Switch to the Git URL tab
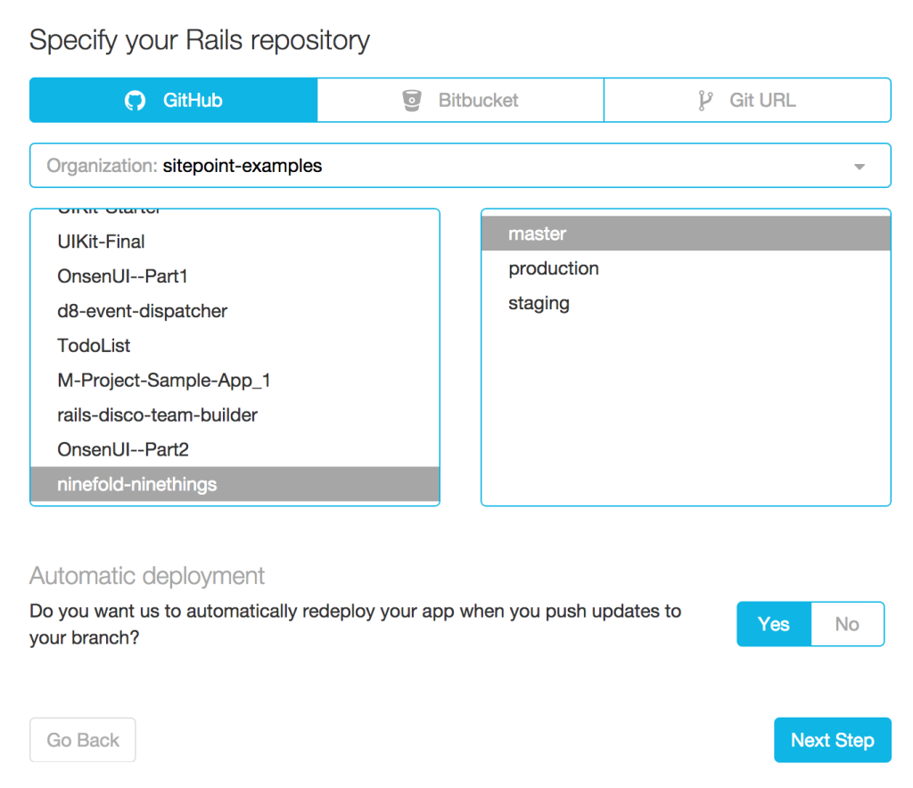This screenshot has height=788, width=913. tap(747, 101)
